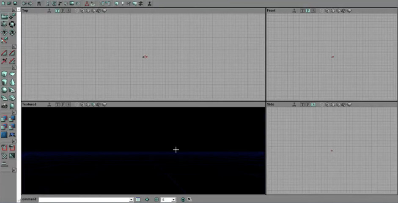Open a map file from toolbar
Image resolution: width=398 pixels, height=203 pixels.
coord(9,3)
